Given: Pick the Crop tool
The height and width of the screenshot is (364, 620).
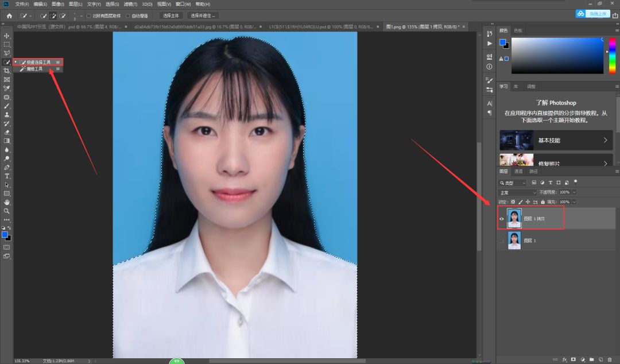Looking at the screenshot, I should [7, 71].
